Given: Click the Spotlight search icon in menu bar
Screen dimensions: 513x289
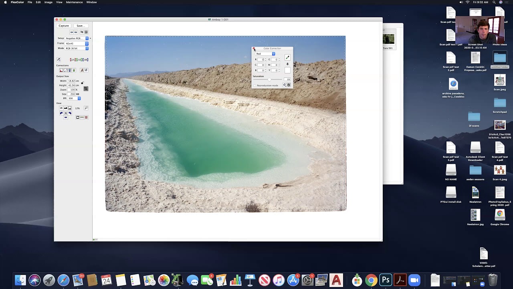Looking at the screenshot, I should coord(494,2).
